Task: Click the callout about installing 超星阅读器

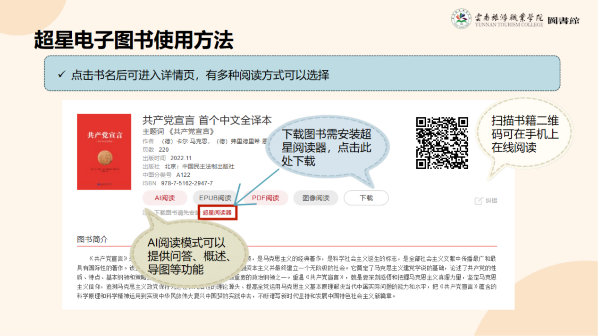Action: click(x=326, y=147)
